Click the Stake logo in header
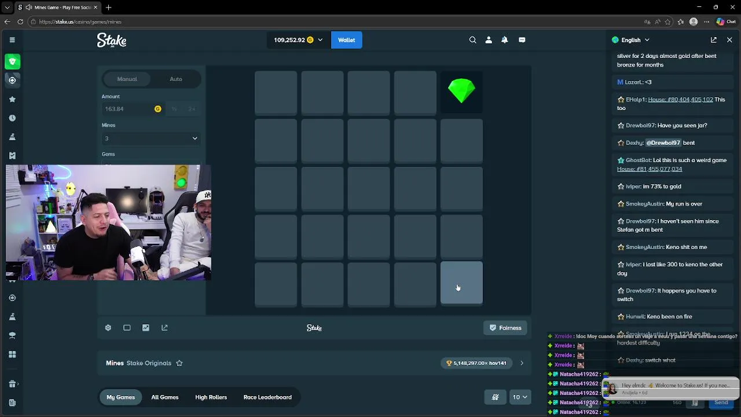 112,40
